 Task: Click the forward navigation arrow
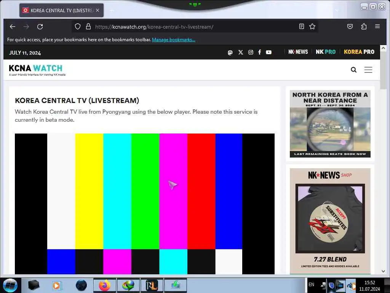tap(26, 27)
